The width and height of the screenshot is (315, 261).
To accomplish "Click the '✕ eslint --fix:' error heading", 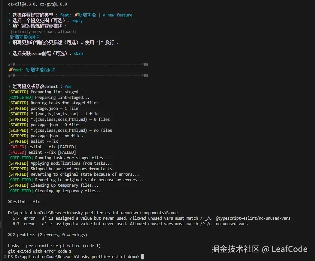I will pyautogui.click(x=25, y=202).
